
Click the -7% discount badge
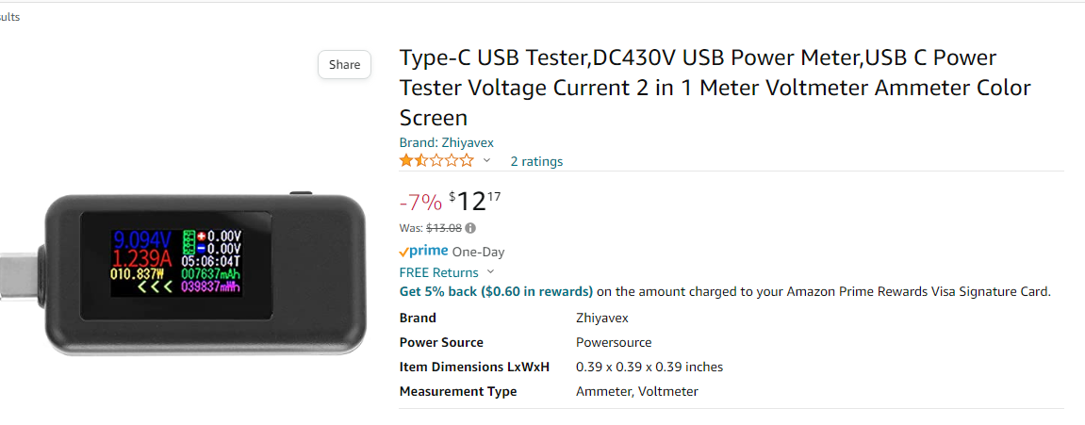pos(419,202)
